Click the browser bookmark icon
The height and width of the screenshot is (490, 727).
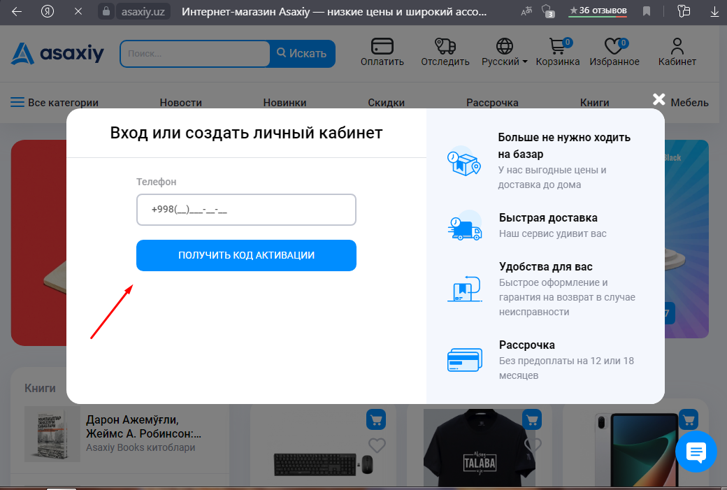click(x=647, y=11)
